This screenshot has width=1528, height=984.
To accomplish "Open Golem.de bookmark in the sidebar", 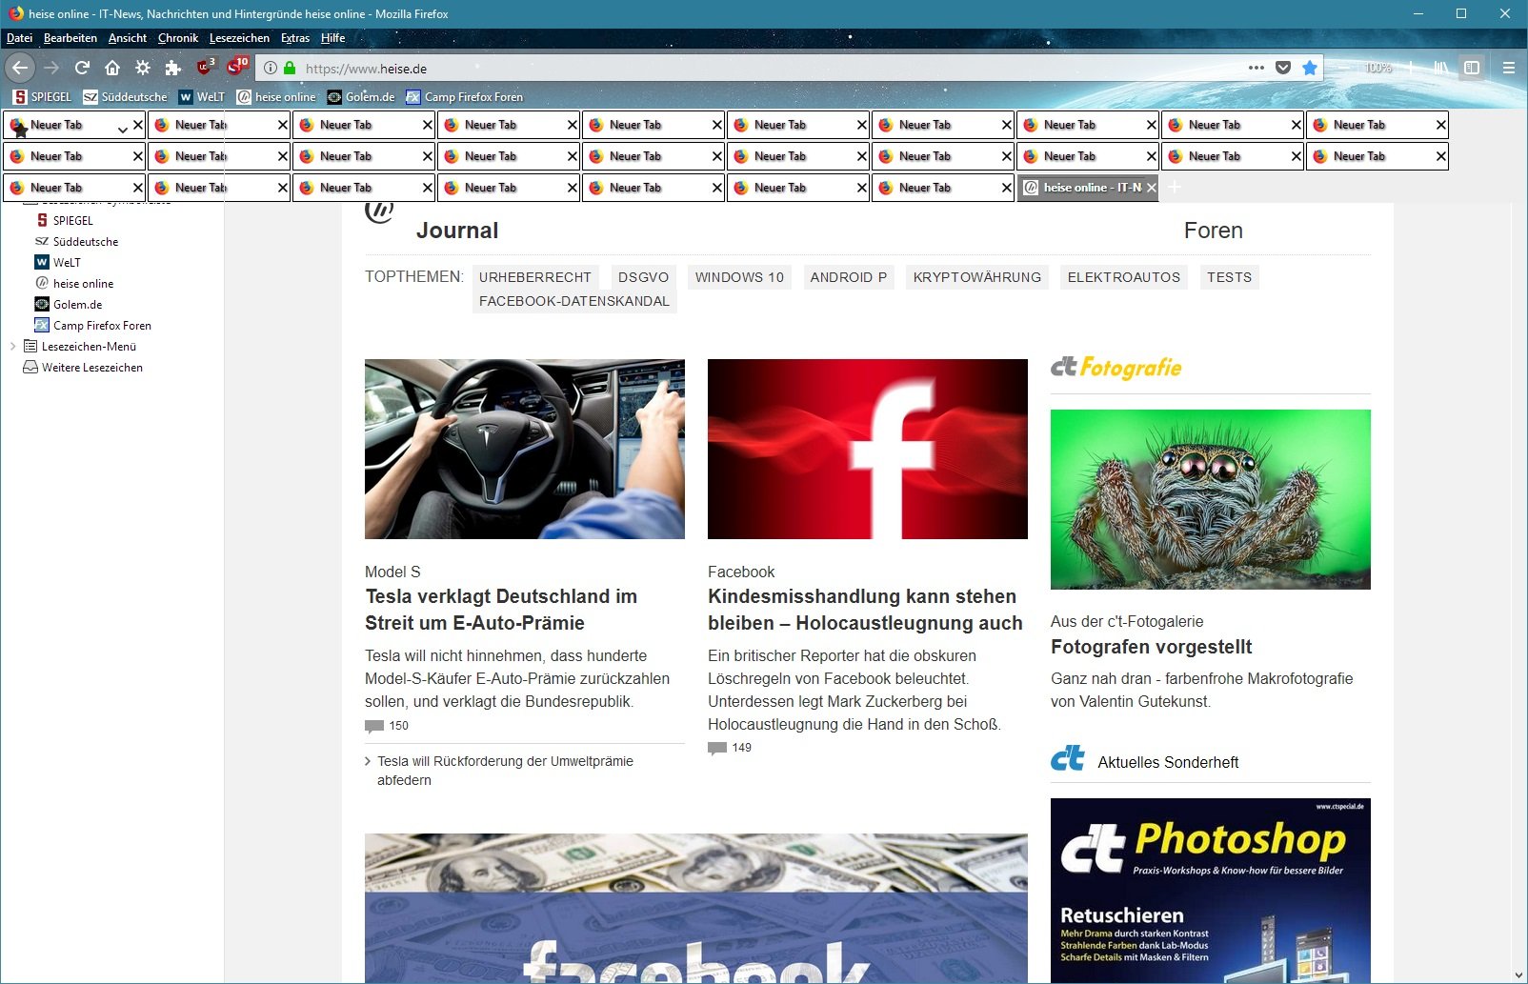I will 77,305.
